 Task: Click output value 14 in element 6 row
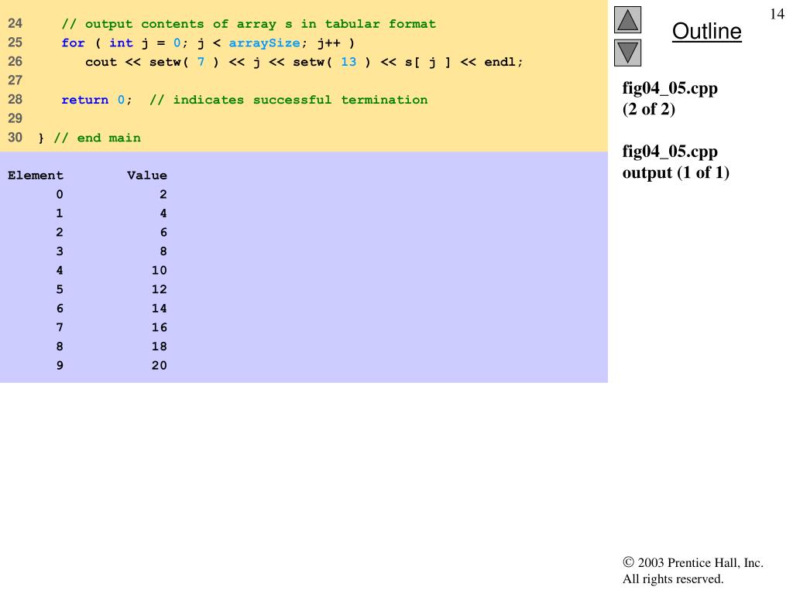[x=159, y=309]
